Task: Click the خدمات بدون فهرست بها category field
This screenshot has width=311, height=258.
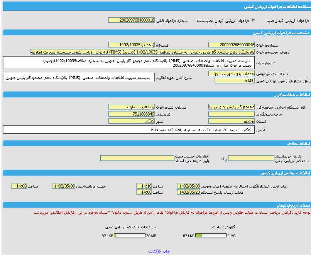Action: (231, 74)
